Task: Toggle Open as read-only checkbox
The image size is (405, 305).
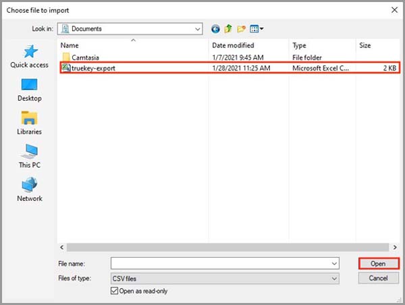Action: tap(114, 291)
